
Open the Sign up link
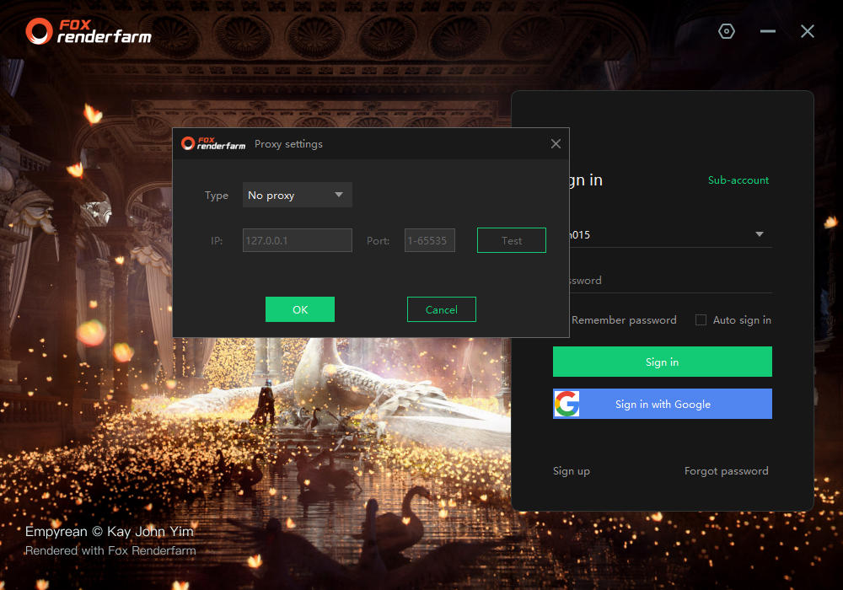click(x=571, y=470)
